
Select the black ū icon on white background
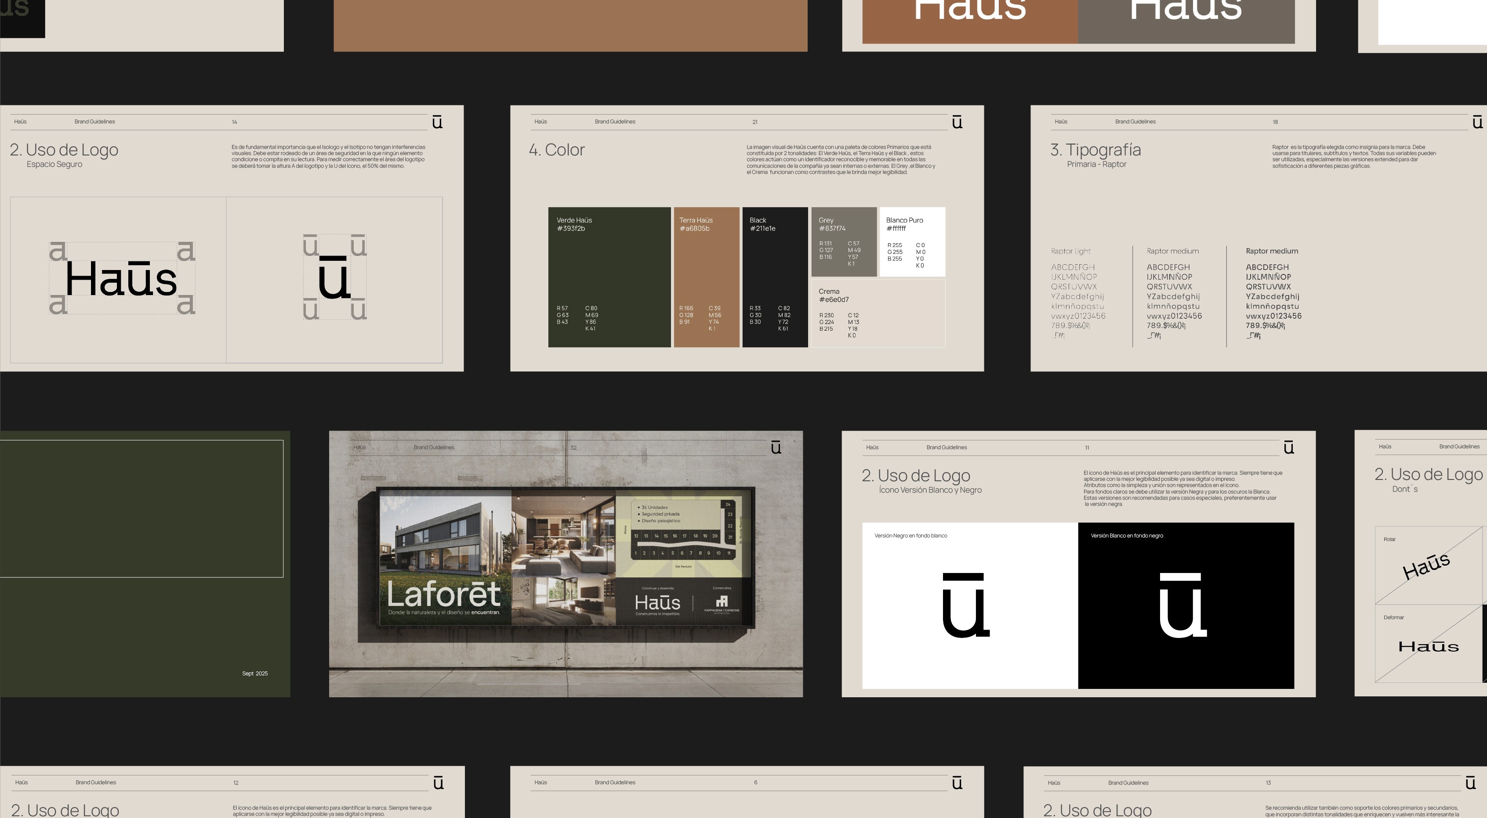point(966,605)
